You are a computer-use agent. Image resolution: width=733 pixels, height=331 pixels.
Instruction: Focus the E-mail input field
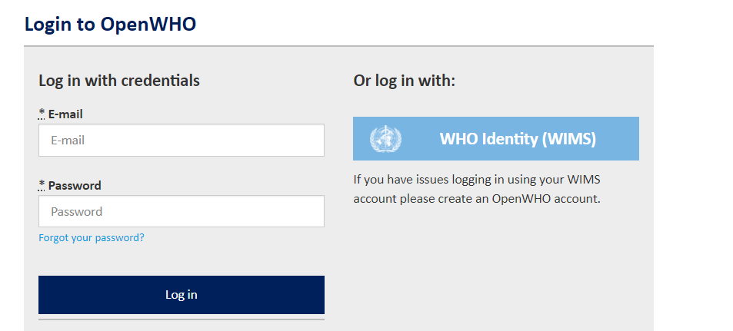182,140
